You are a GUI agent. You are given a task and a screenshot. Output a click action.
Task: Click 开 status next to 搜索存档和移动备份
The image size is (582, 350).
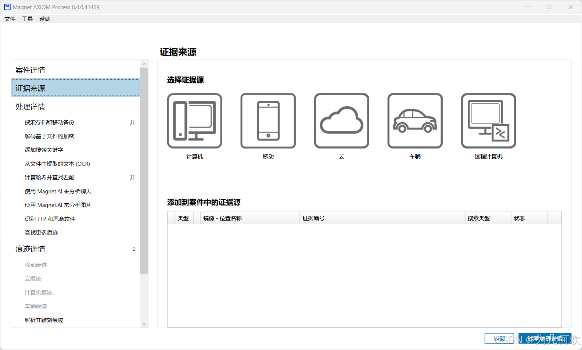point(133,122)
